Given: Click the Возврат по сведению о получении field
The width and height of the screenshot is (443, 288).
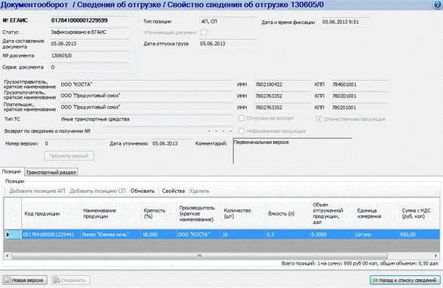Looking at the screenshot, I should (x=168, y=131).
